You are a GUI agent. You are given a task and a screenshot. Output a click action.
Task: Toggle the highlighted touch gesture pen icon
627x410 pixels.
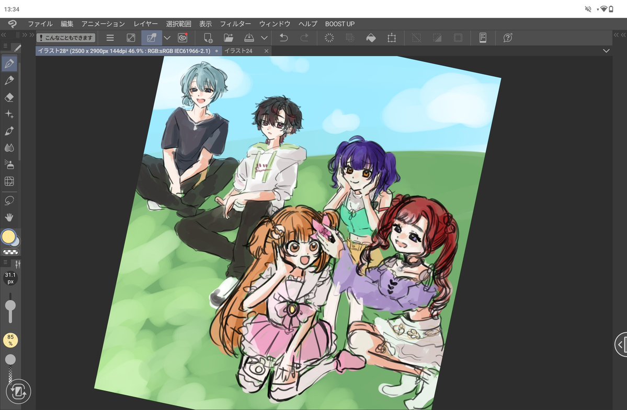click(x=152, y=38)
